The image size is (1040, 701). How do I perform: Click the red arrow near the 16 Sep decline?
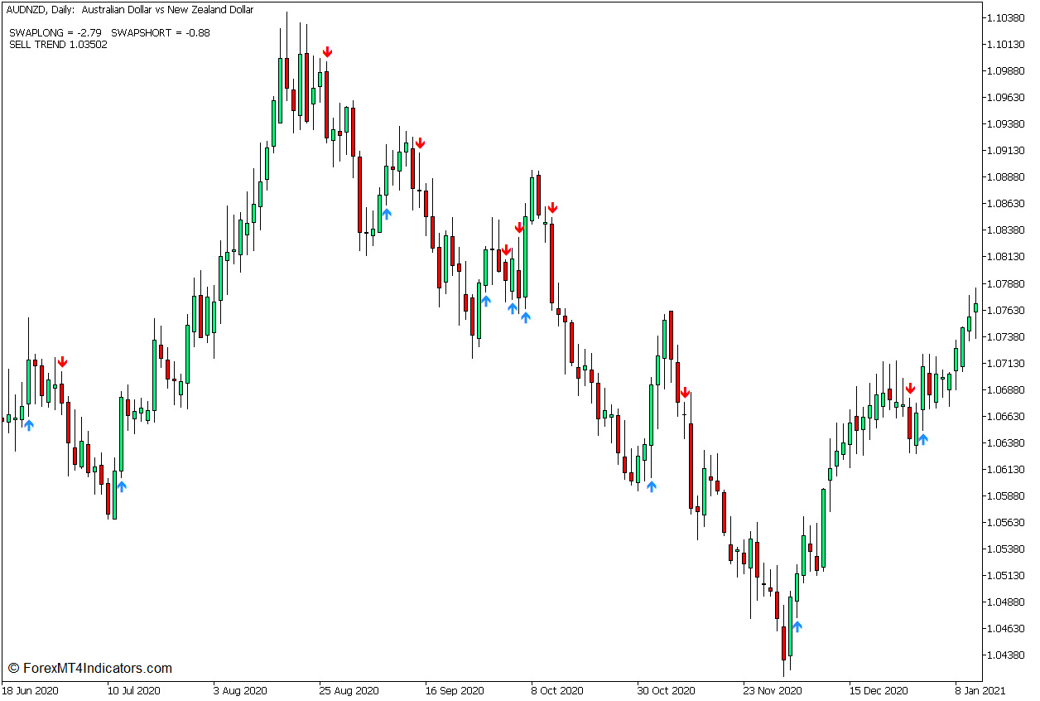(422, 142)
